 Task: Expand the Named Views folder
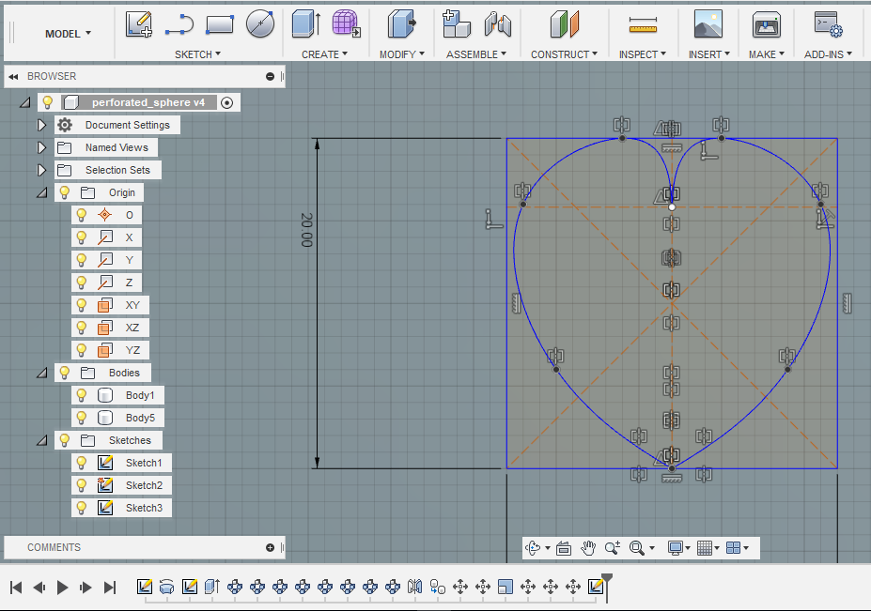(41, 147)
